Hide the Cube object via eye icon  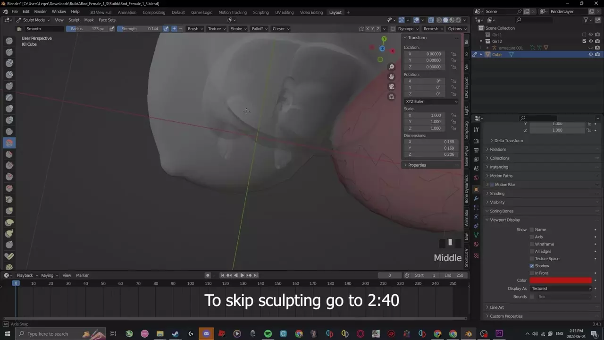pos(590,54)
